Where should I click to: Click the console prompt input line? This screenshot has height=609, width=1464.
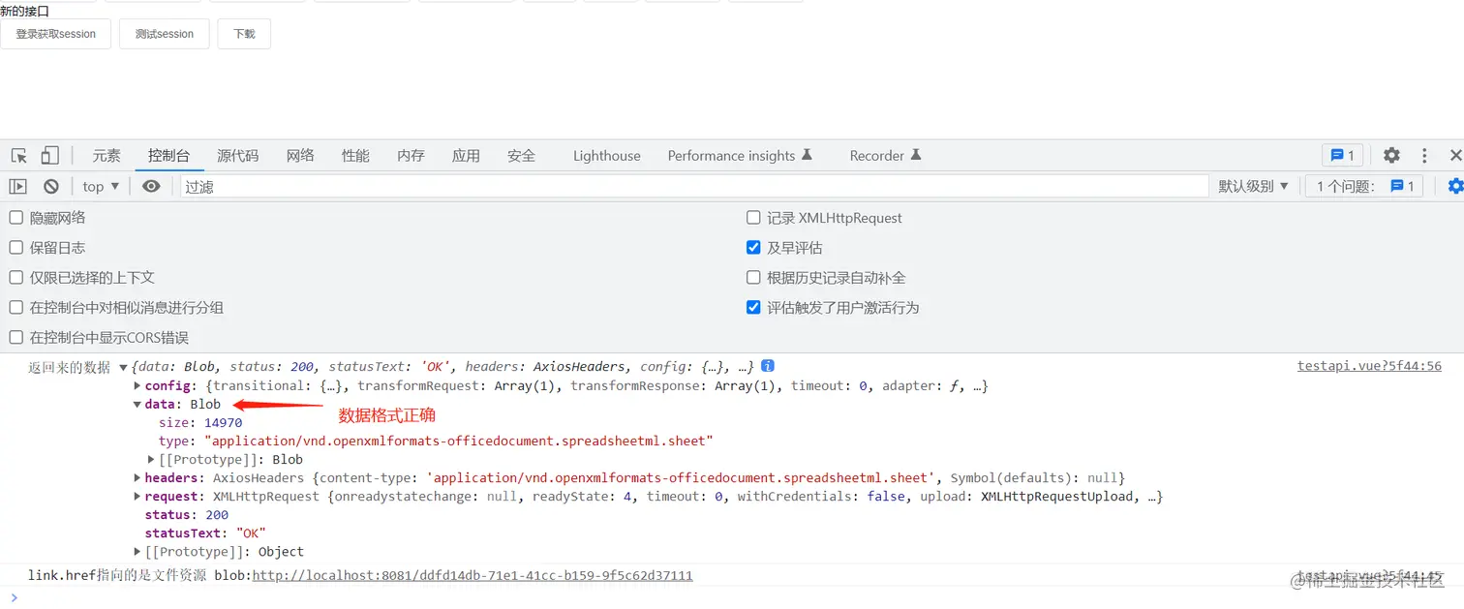click(732, 597)
